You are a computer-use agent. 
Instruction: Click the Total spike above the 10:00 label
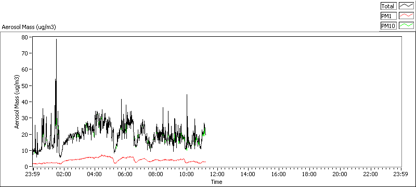pyautogui.click(x=187, y=95)
